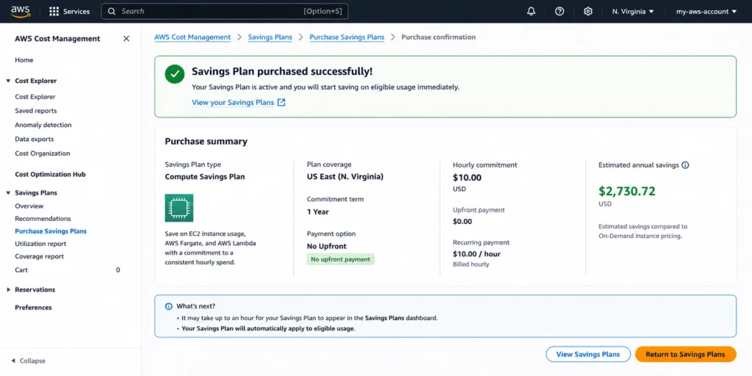This screenshot has width=752, height=376.
Task: Open Cost Explorer sidebar sub-item
Action: pyautogui.click(x=35, y=96)
